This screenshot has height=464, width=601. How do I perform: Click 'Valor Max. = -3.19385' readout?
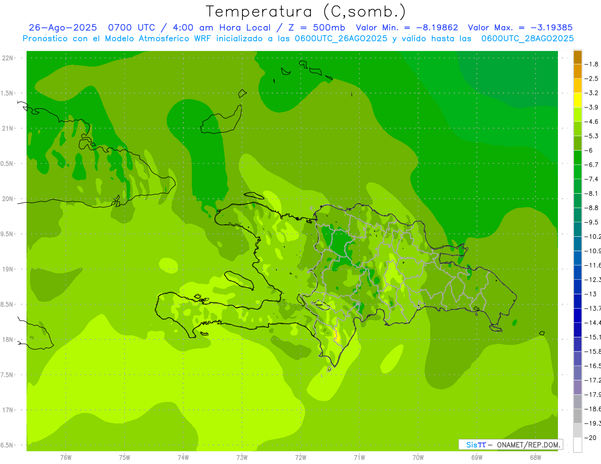click(520, 28)
